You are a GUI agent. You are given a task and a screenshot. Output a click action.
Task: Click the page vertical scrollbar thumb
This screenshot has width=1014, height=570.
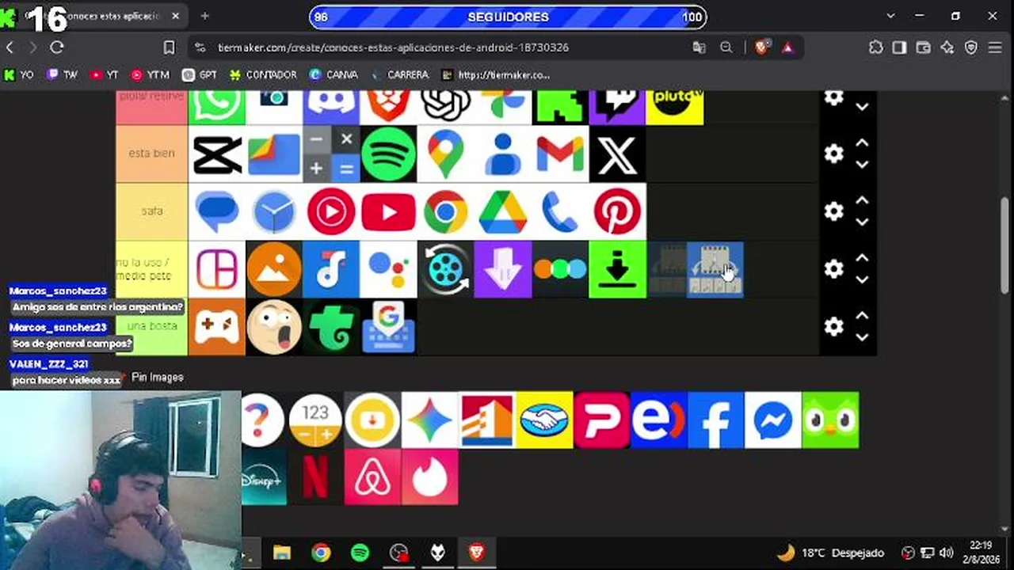coord(1005,245)
